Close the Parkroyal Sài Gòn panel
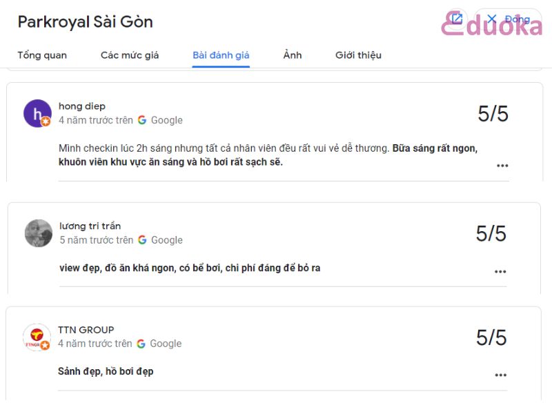Viewport: 552px width, 414px height. pyautogui.click(x=508, y=19)
